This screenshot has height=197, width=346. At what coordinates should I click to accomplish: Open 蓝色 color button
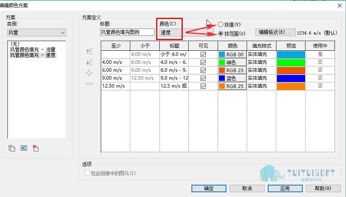click(232, 78)
